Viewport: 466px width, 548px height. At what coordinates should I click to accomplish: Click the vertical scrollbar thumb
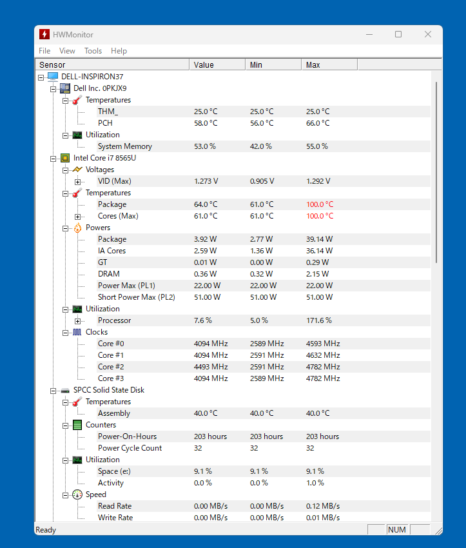[436, 172]
